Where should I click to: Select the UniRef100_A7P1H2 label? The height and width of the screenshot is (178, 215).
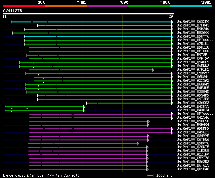193,70
